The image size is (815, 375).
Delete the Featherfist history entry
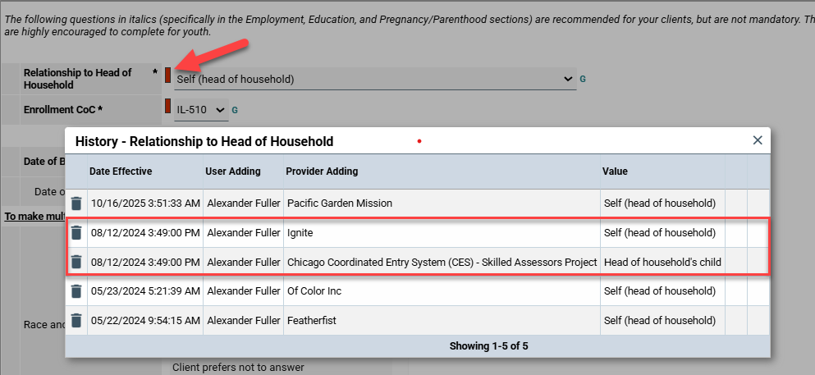coord(76,321)
